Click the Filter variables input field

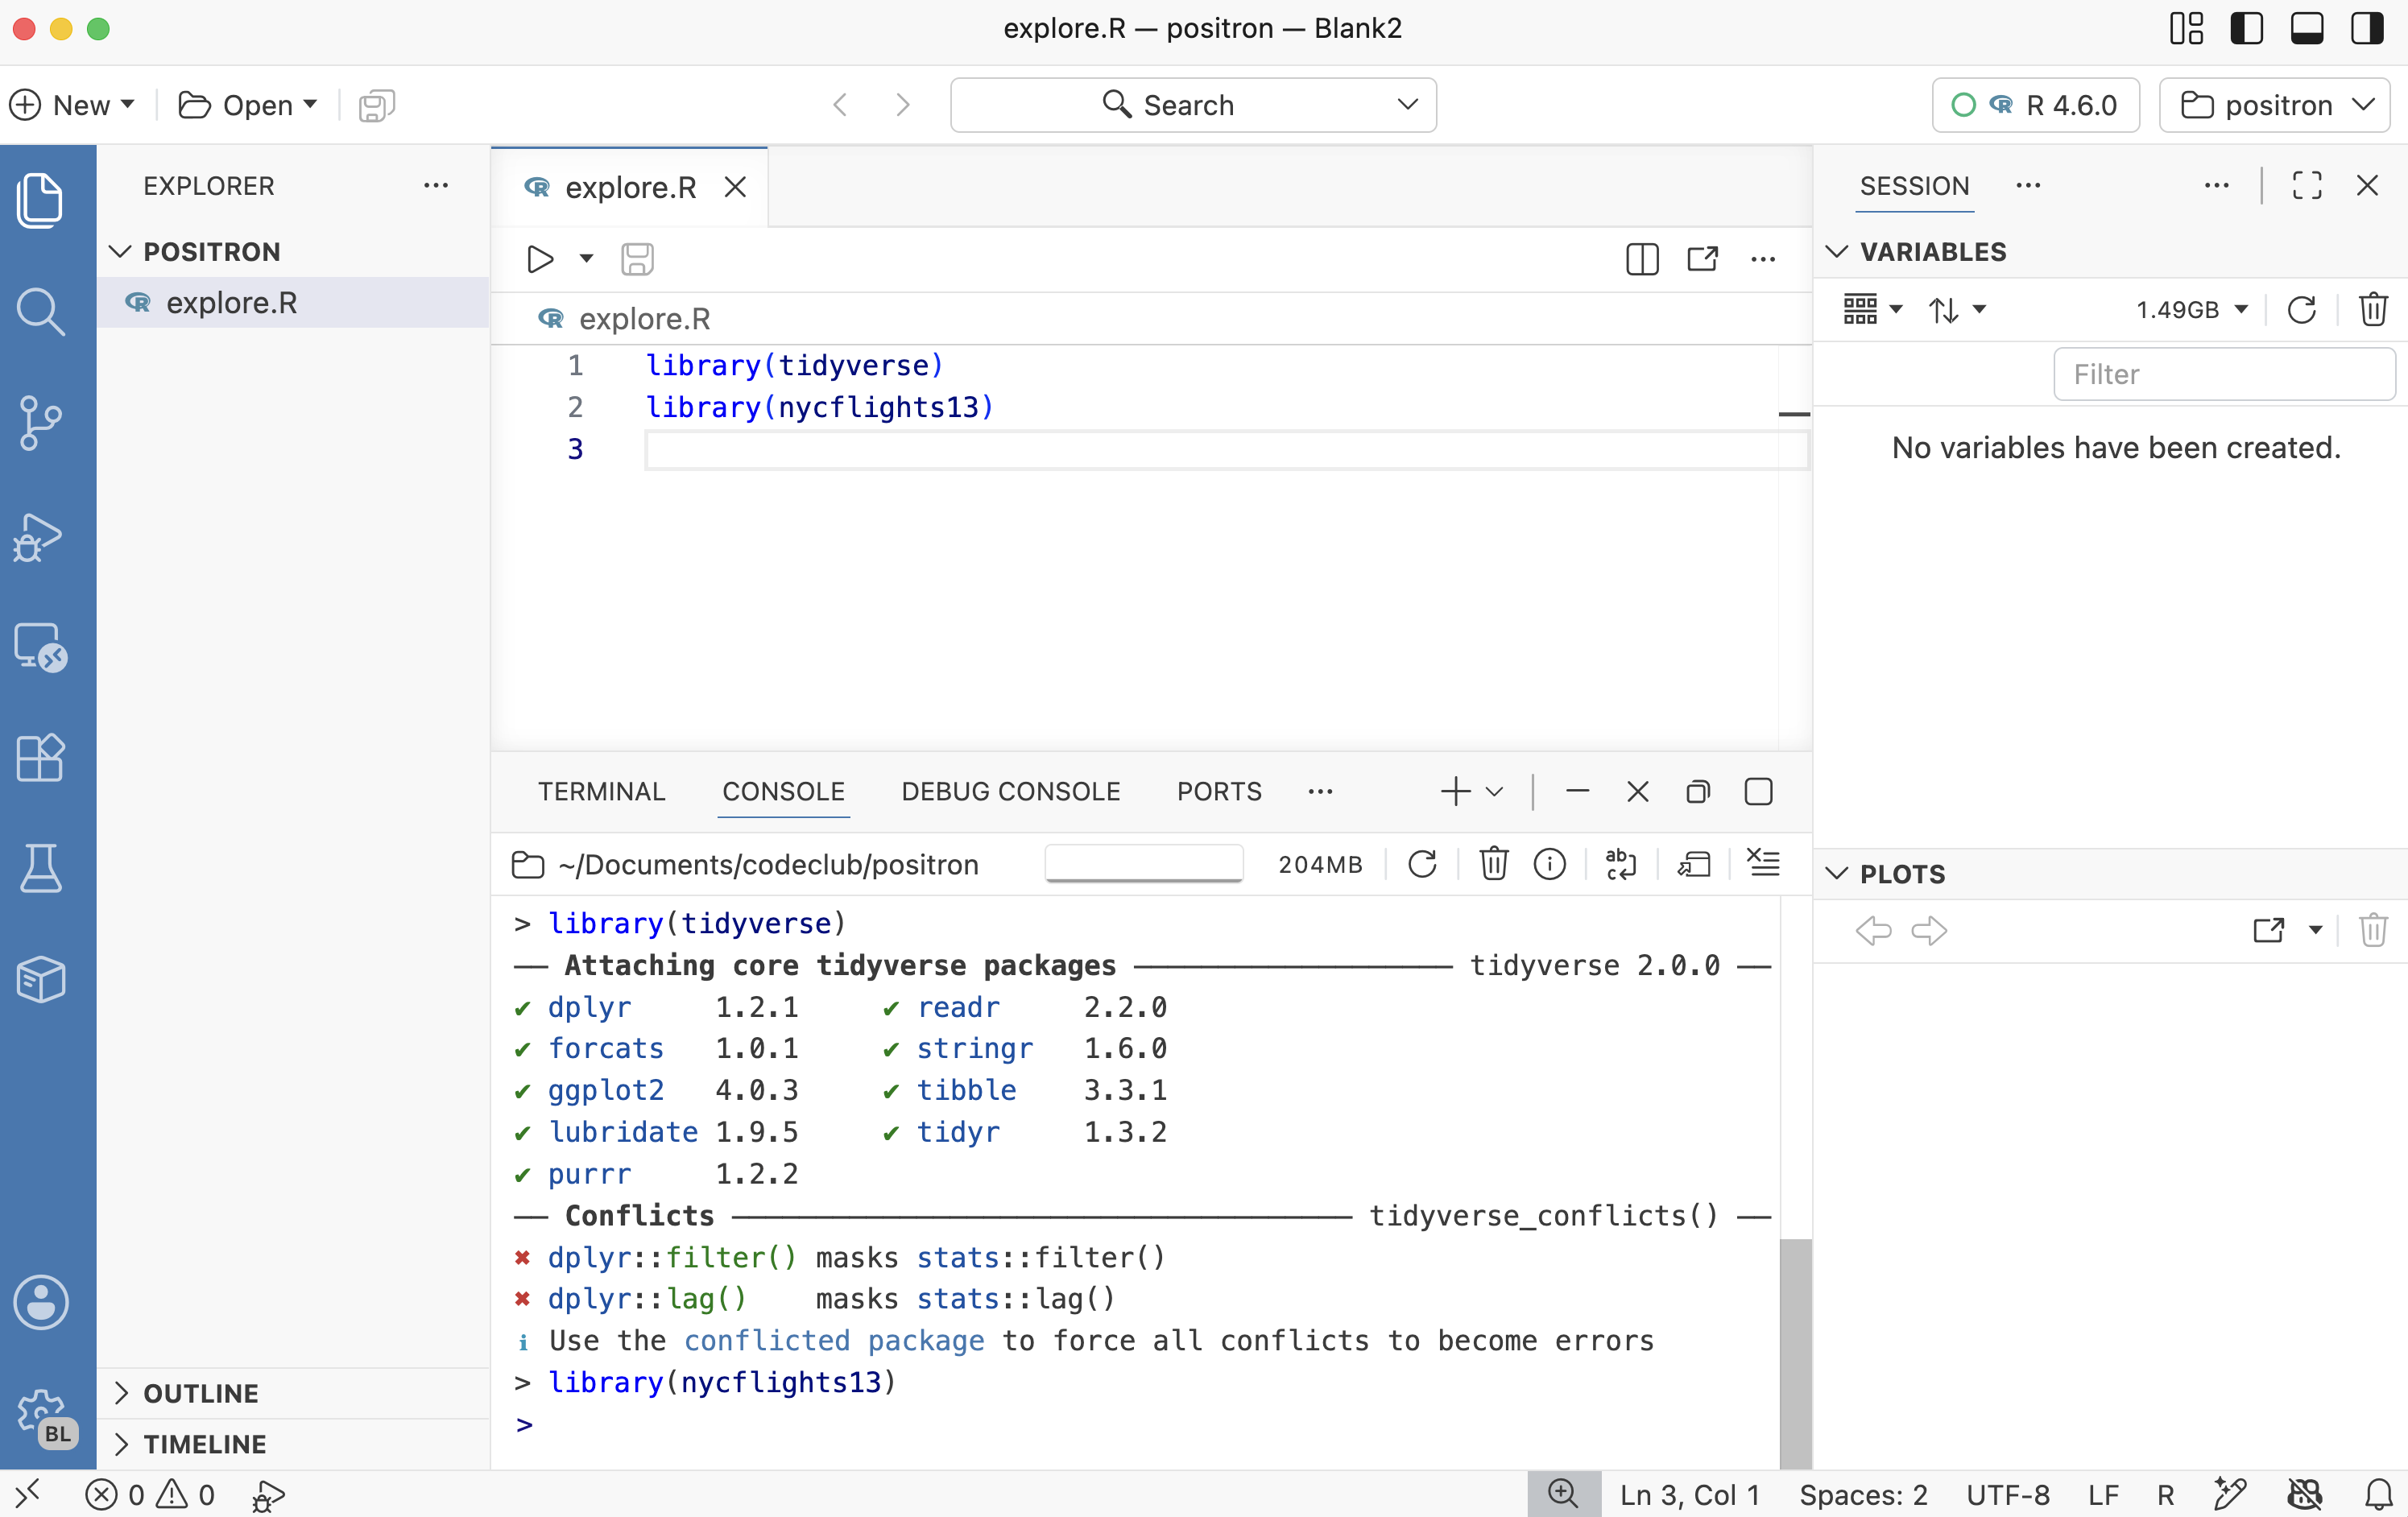click(2224, 374)
